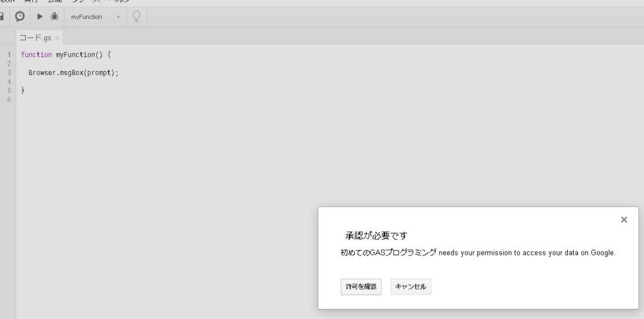Start debugging with the bug icon

tap(55, 17)
